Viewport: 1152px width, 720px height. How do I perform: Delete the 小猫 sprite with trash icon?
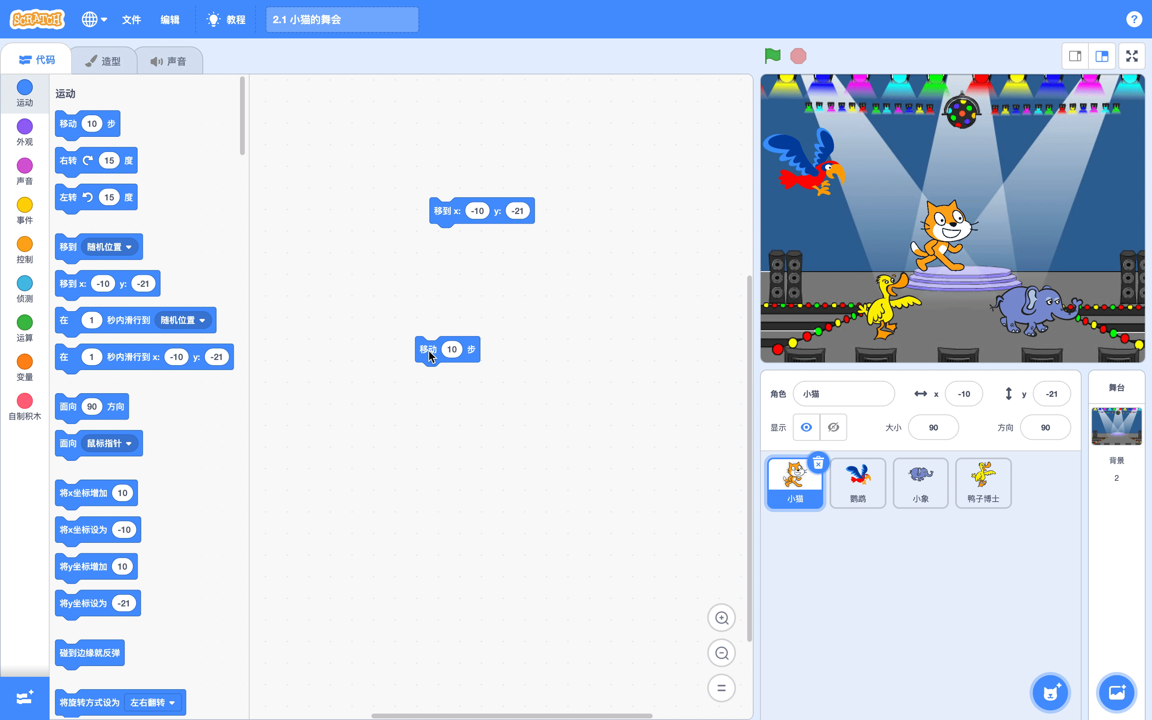pos(818,463)
